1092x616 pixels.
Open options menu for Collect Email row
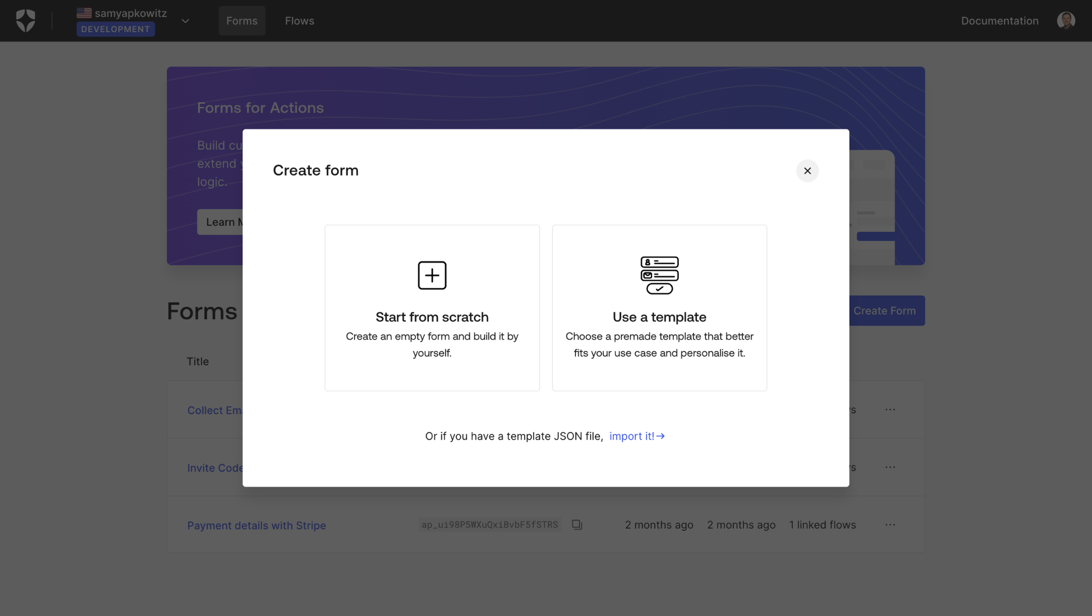[890, 410]
